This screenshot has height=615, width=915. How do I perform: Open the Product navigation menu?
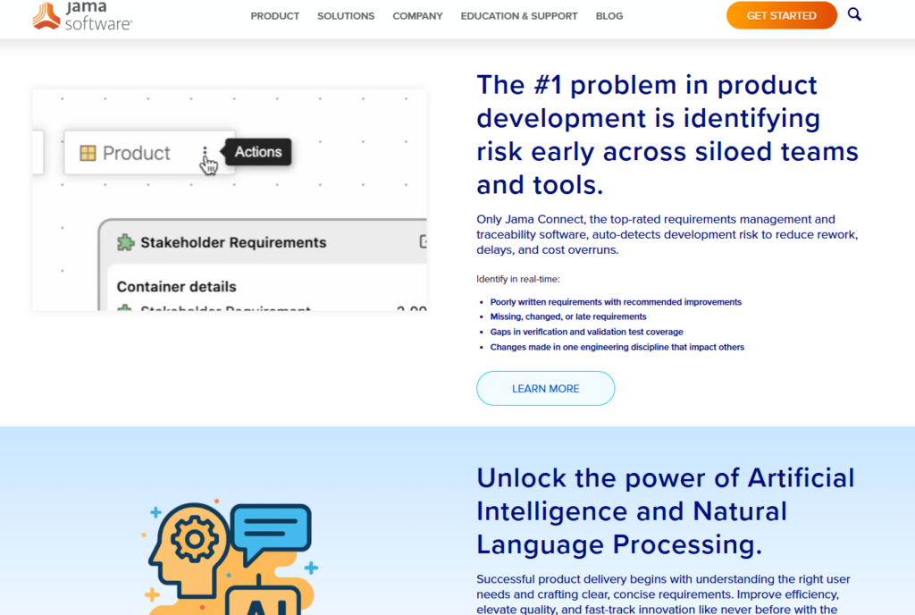tap(274, 16)
